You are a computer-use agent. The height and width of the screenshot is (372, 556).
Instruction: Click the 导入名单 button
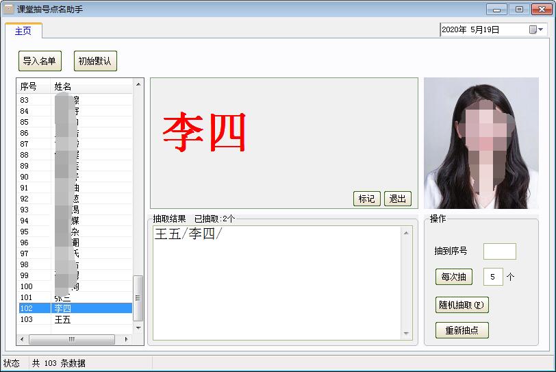[40, 61]
